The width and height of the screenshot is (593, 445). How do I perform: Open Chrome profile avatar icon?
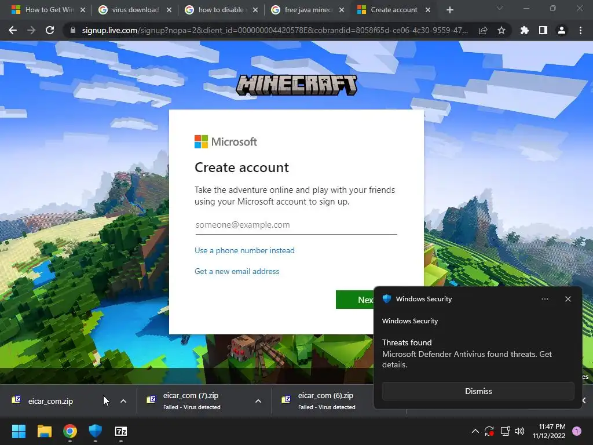click(x=562, y=30)
